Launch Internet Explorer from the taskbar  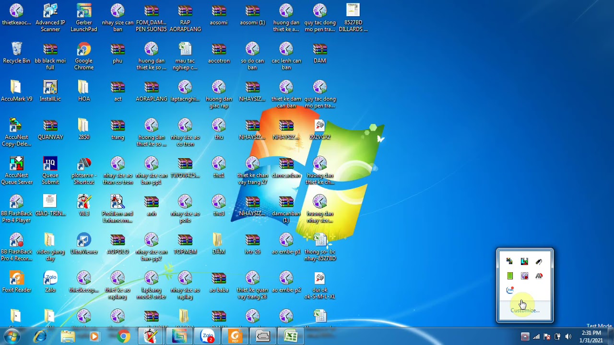[40, 337]
